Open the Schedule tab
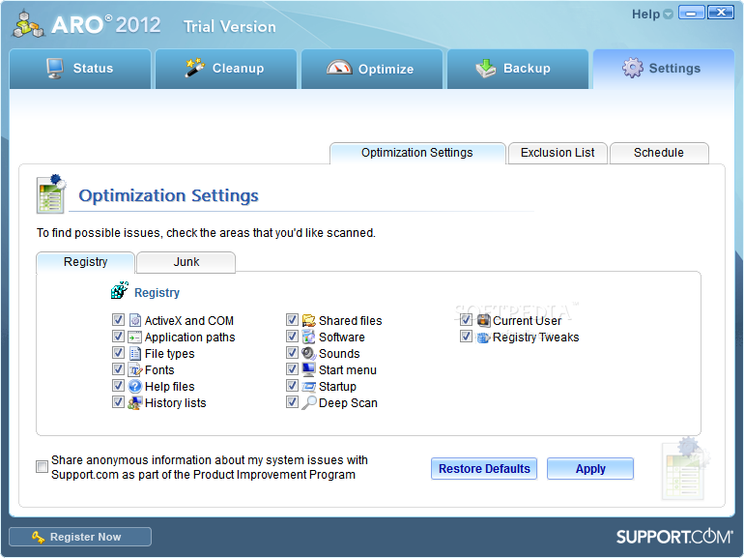The width and height of the screenshot is (744, 558). click(x=659, y=153)
